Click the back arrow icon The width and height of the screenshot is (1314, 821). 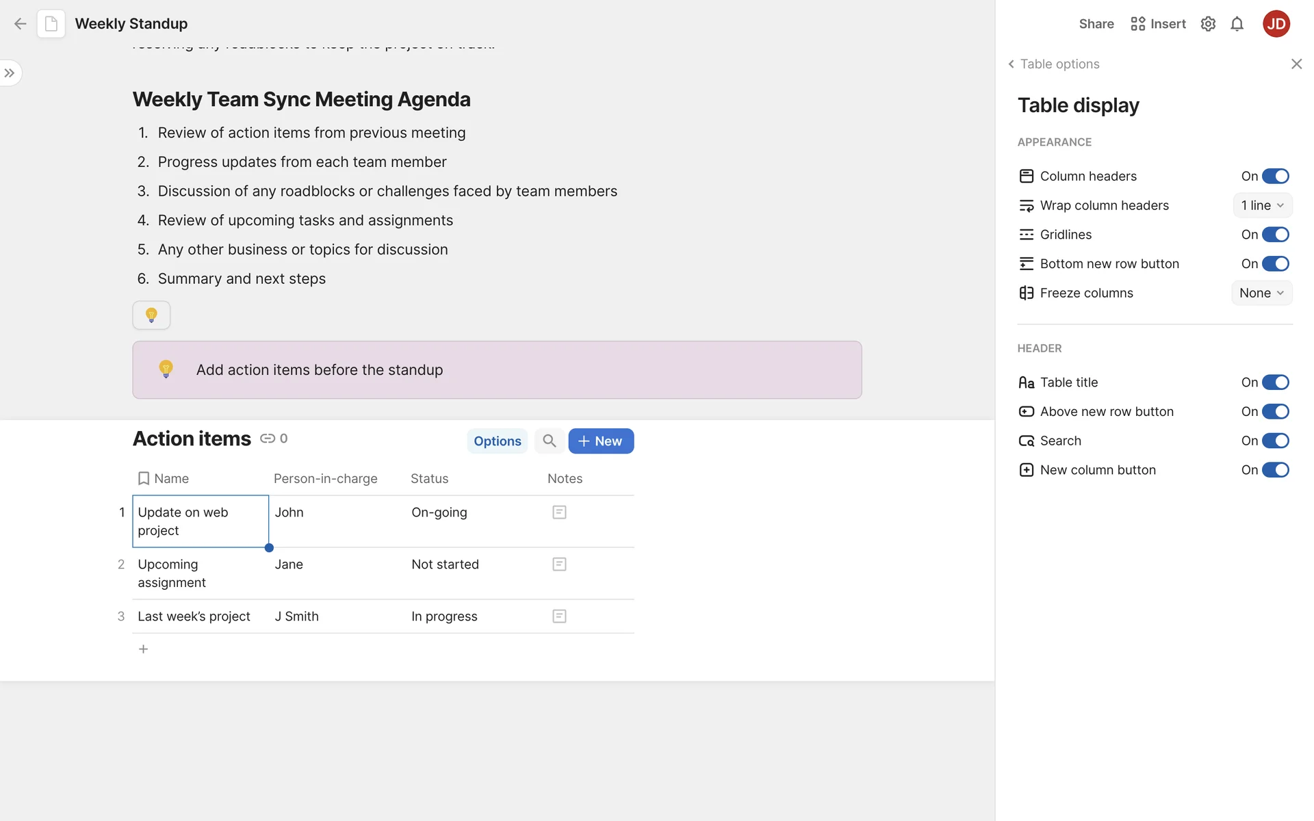pyautogui.click(x=20, y=24)
